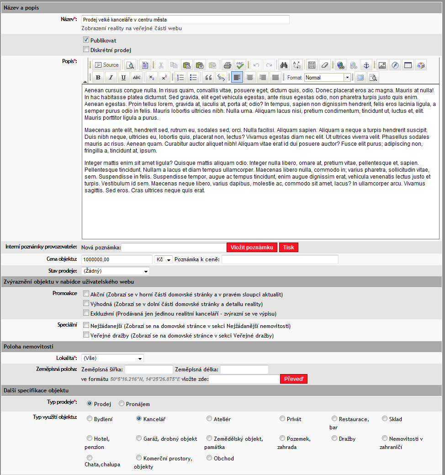The height and width of the screenshot is (475, 445).
Task: Toggle Underline formatting
Action: tap(123, 78)
